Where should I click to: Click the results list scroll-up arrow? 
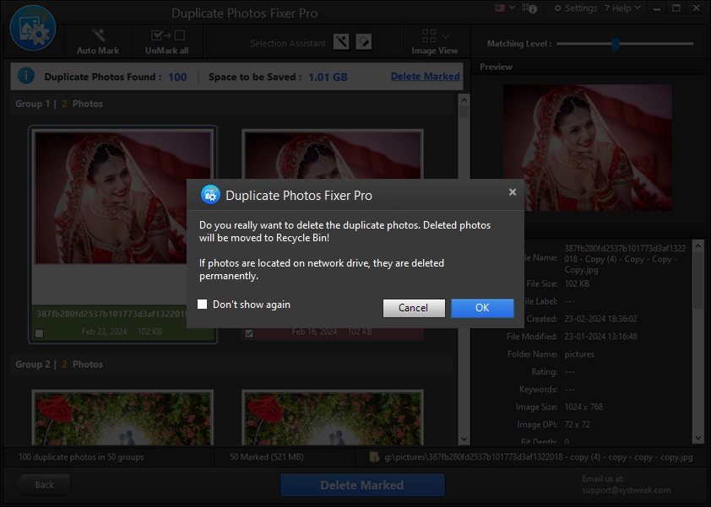464,100
